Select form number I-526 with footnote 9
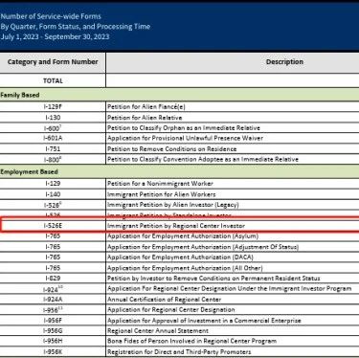 (53, 205)
